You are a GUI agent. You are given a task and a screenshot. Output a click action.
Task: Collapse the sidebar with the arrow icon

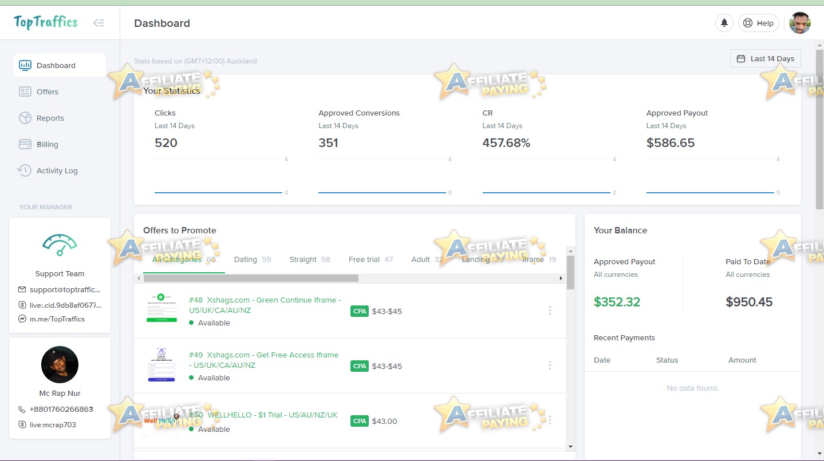(98, 23)
